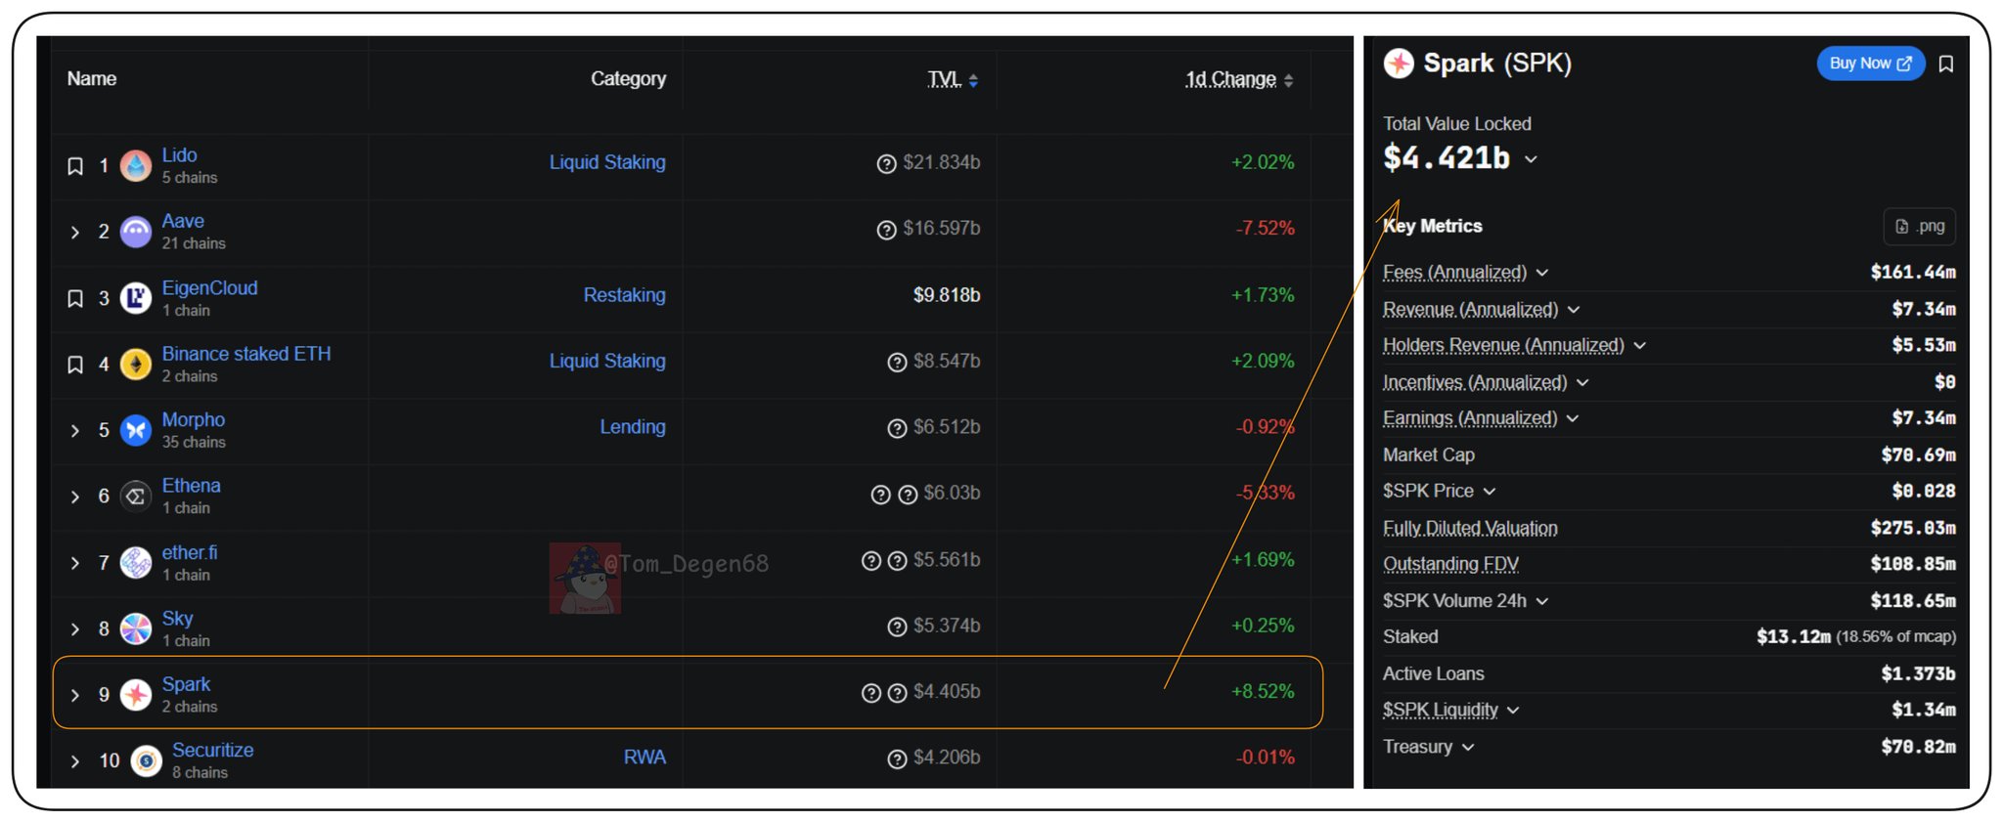The height and width of the screenshot is (822, 2003).
Task: Click the Morpho butterfly logo icon
Action: (x=136, y=430)
